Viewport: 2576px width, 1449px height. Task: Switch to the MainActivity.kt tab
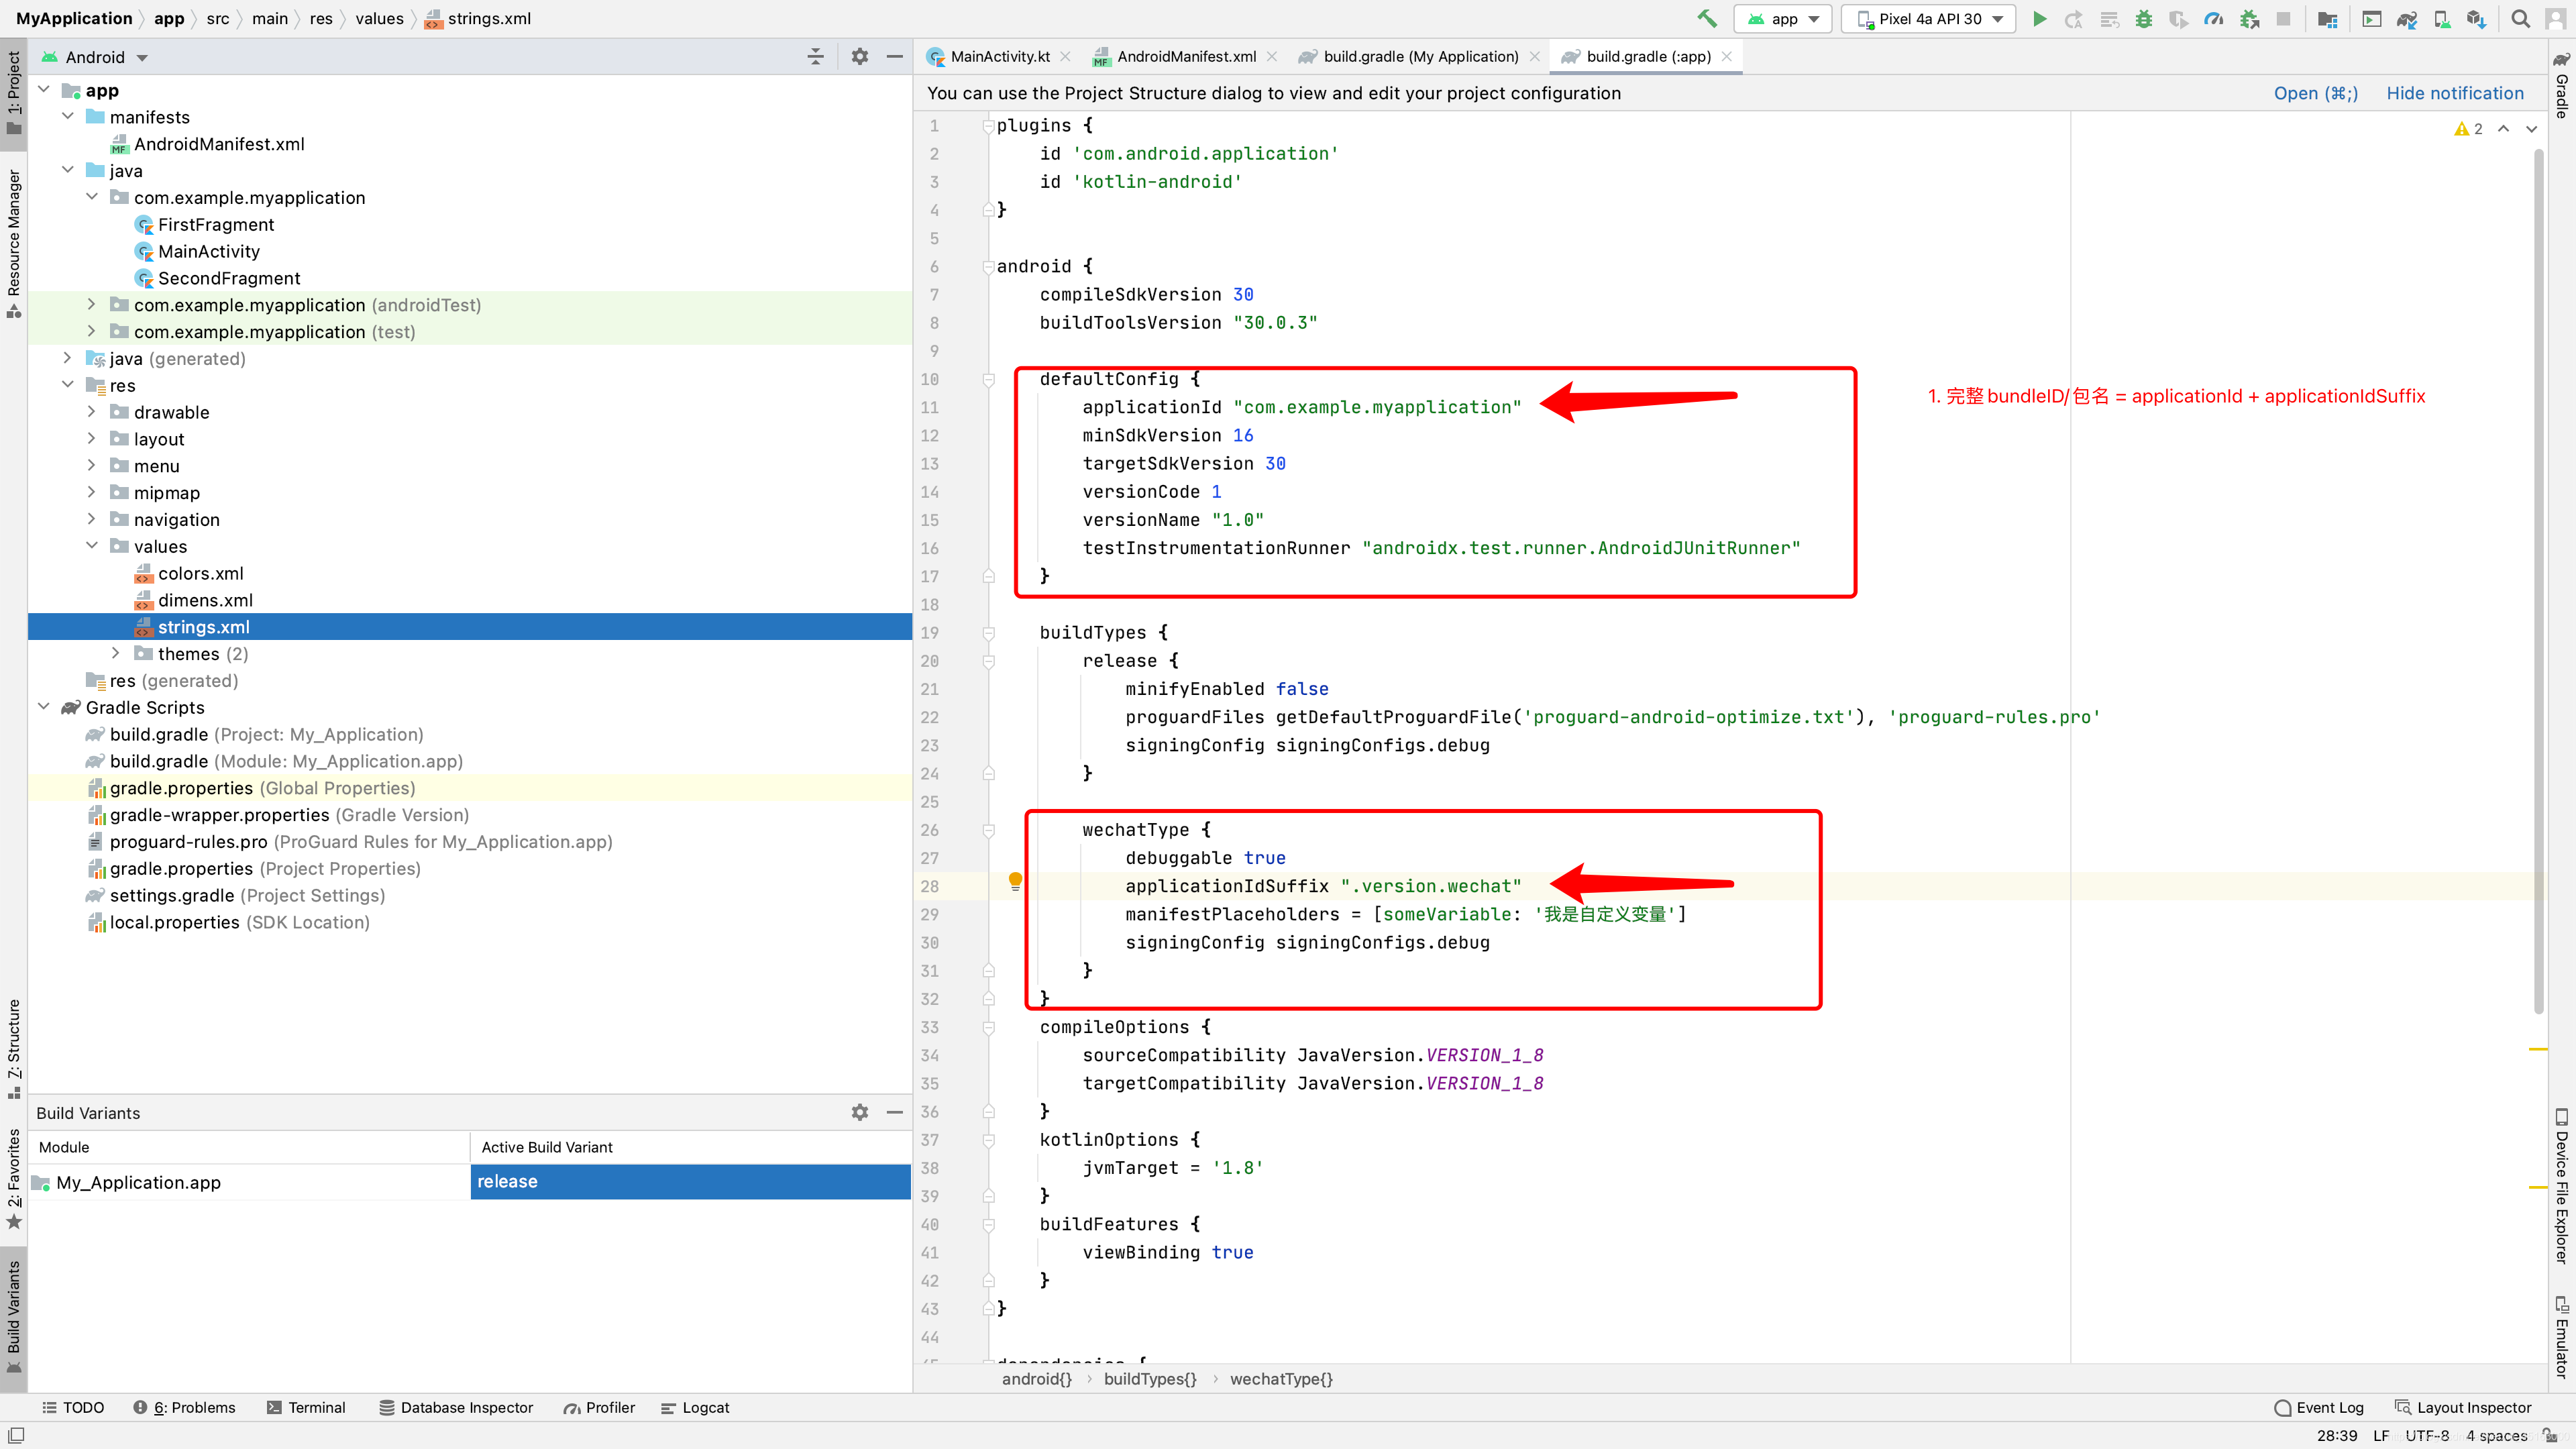pyautogui.click(x=999, y=56)
